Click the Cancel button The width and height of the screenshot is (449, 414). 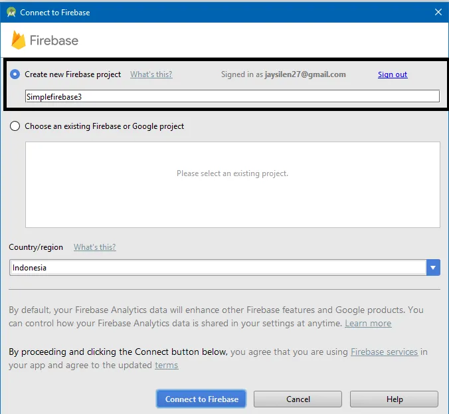click(298, 399)
